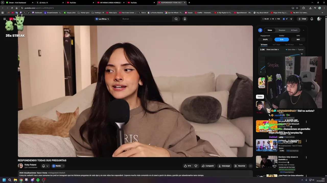Open the YouTube hamburger guide menu
The width and height of the screenshot is (327, 183).
point(5,19)
